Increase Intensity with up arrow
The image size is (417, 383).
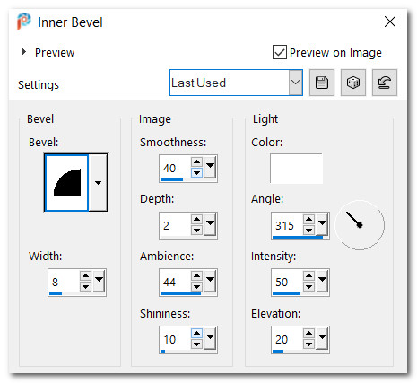(x=308, y=275)
